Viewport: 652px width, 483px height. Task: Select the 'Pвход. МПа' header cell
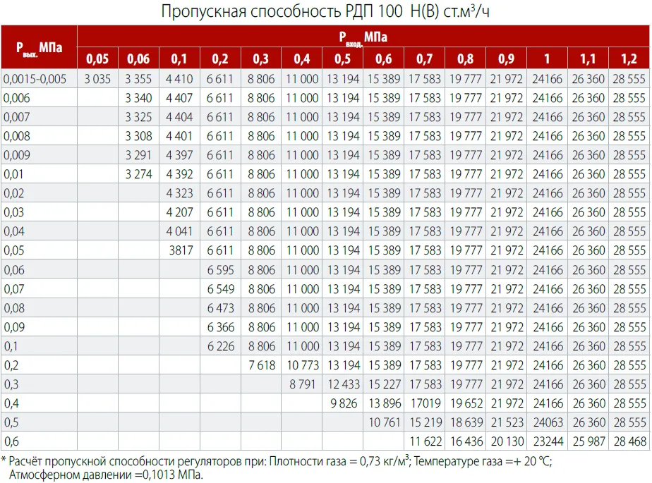click(363, 37)
